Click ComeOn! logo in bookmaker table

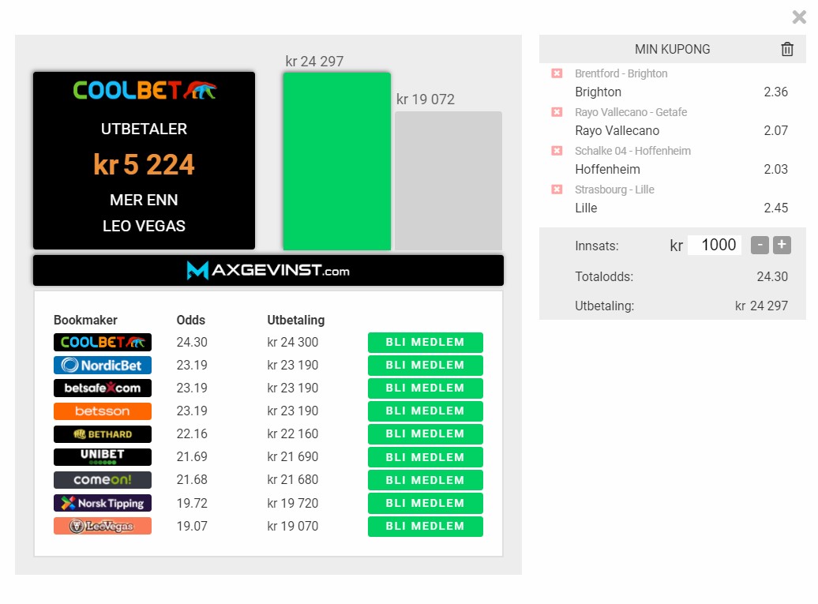click(103, 480)
